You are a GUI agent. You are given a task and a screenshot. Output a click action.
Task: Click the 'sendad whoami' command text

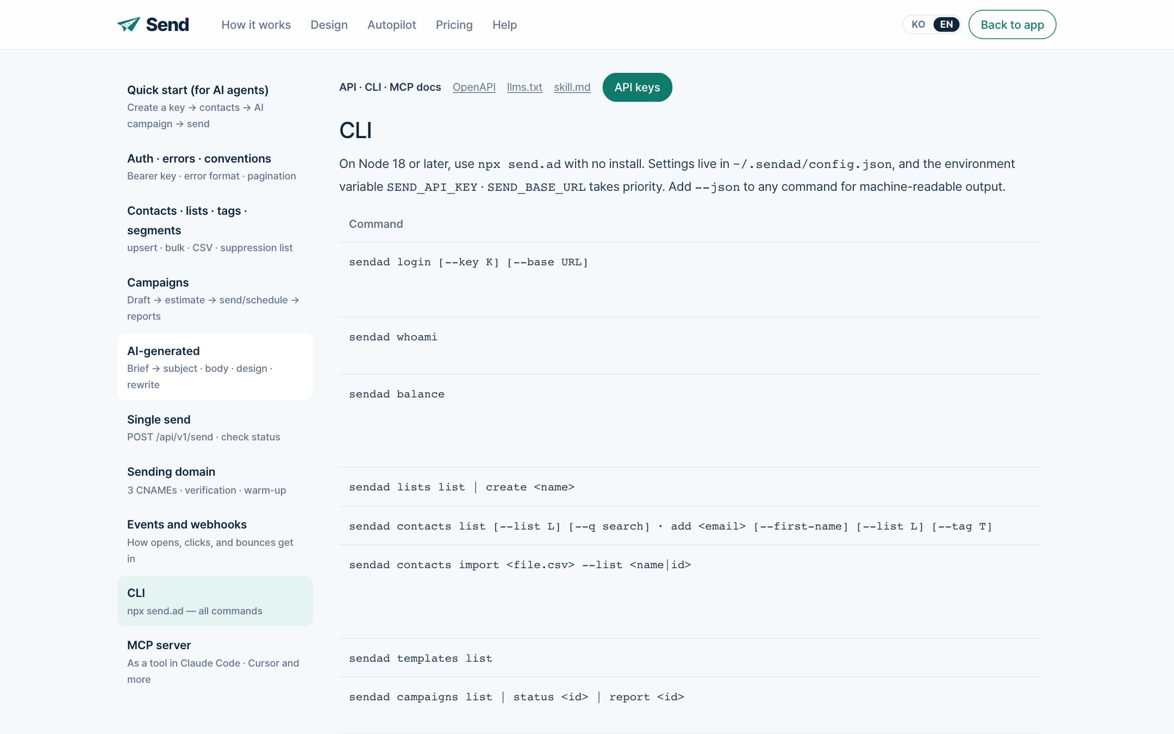(x=393, y=337)
